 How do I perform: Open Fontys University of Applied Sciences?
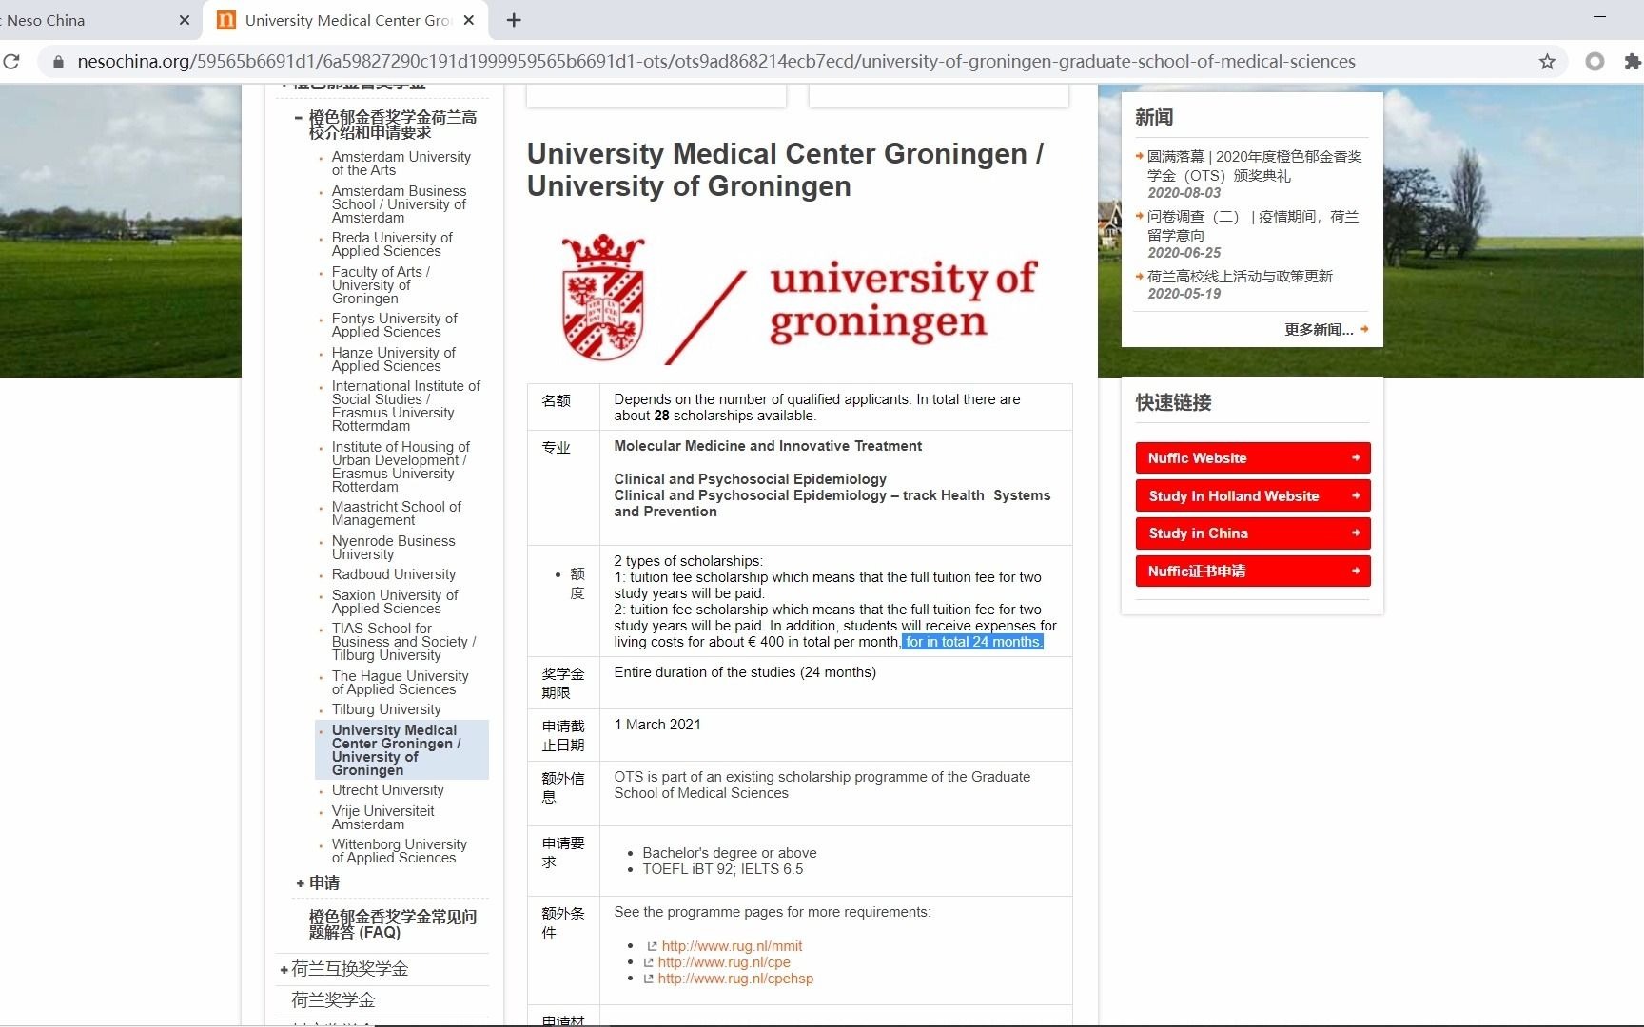[394, 325]
